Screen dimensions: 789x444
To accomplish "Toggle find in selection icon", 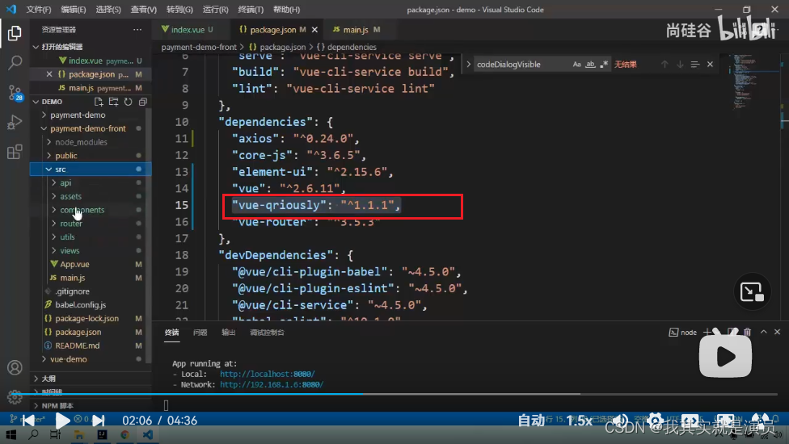I will tap(695, 65).
